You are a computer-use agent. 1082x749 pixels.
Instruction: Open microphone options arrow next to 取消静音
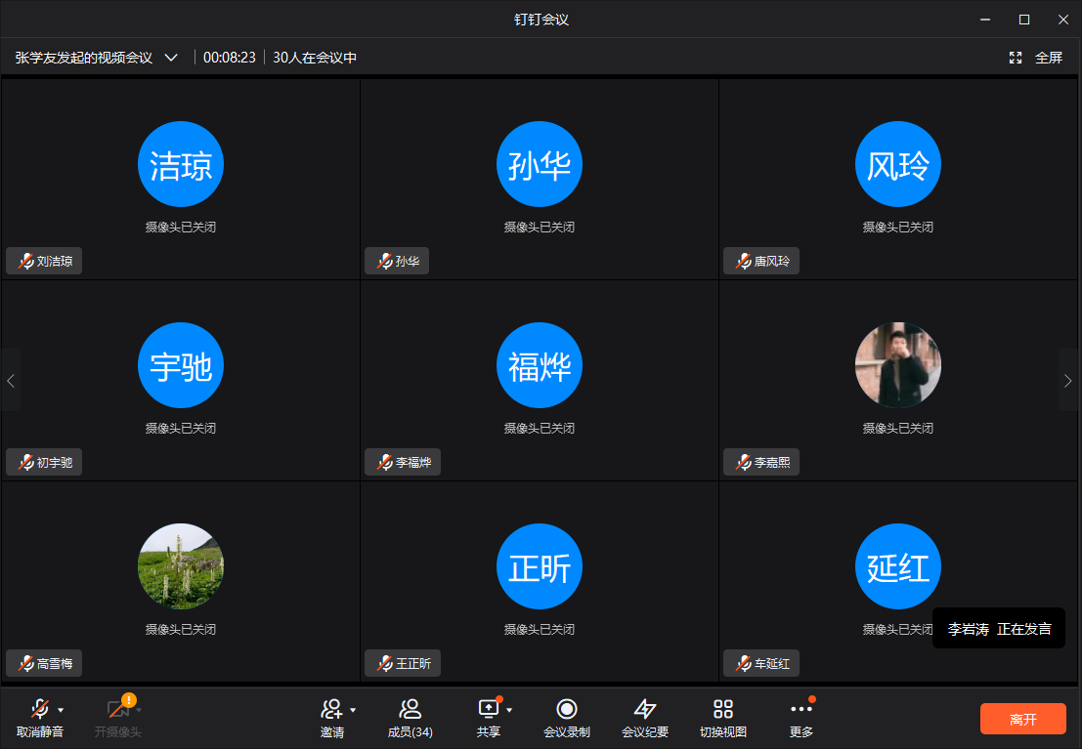61,710
